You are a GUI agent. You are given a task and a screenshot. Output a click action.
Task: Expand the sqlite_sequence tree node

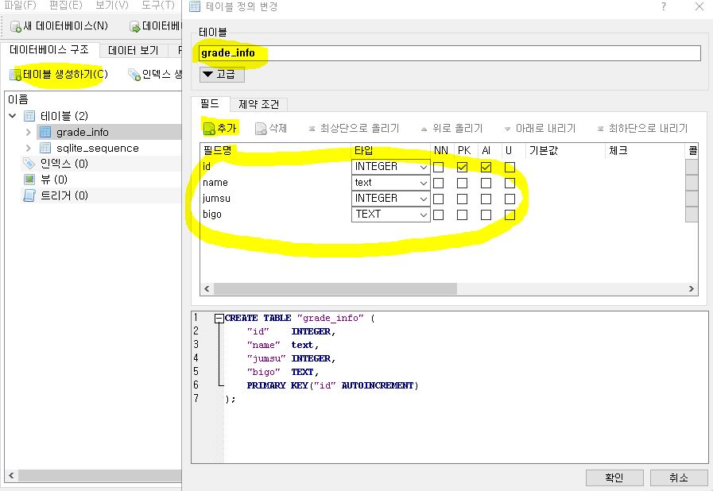coord(28,149)
